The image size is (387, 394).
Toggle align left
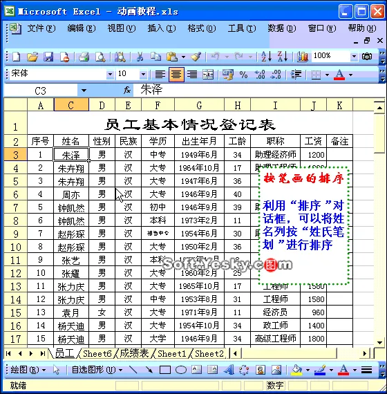pos(160,75)
